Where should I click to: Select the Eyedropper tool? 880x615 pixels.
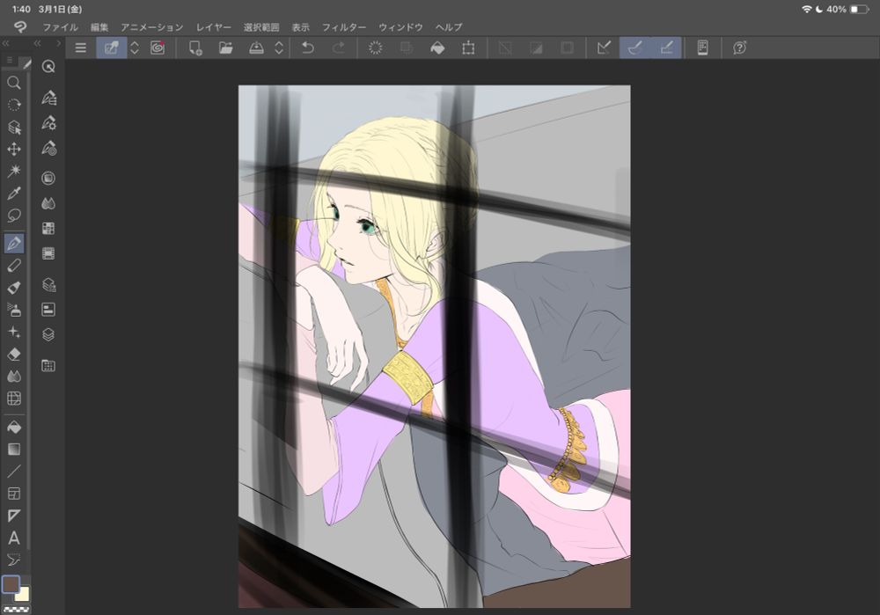pos(14,194)
